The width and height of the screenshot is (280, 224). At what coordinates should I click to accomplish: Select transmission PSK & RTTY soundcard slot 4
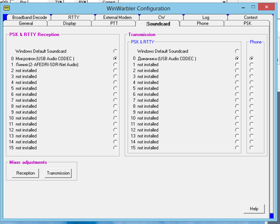(x=237, y=82)
